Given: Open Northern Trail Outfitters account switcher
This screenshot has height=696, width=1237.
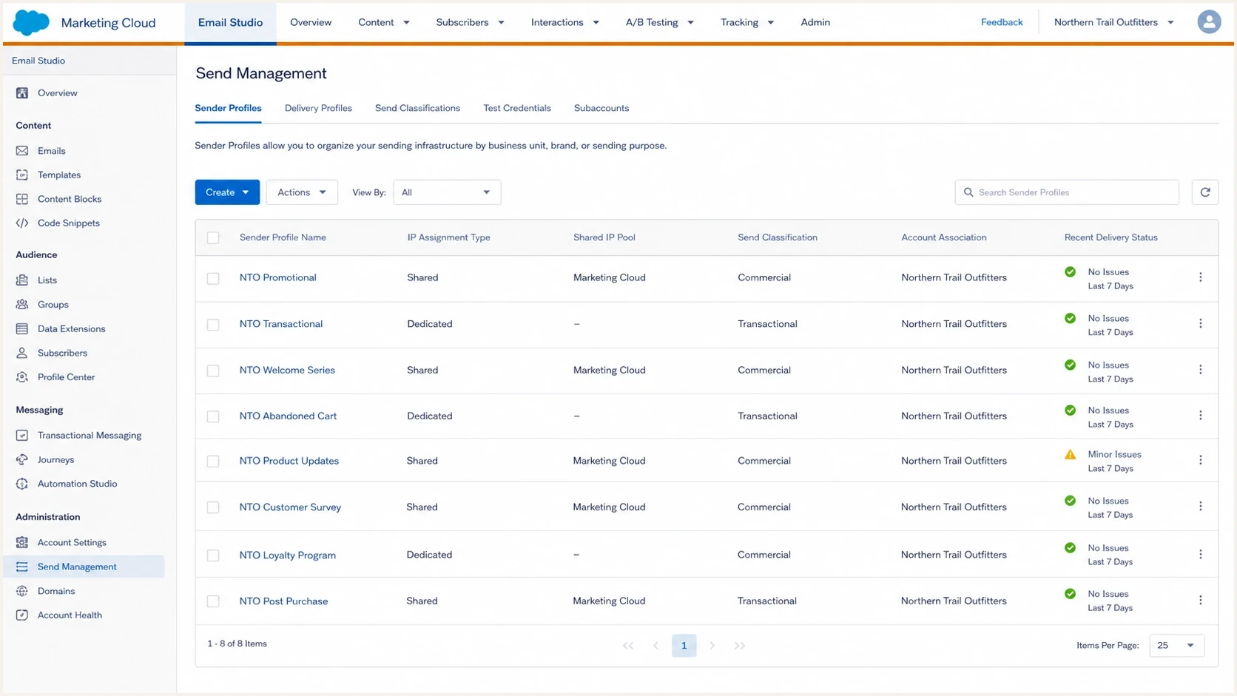Looking at the screenshot, I should (x=1114, y=22).
